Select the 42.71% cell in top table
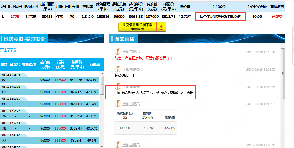 click(x=185, y=17)
